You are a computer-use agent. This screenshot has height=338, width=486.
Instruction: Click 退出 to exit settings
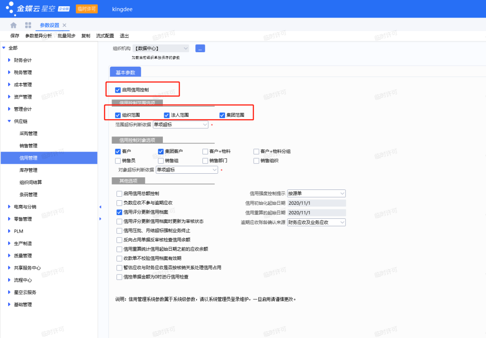coord(124,36)
